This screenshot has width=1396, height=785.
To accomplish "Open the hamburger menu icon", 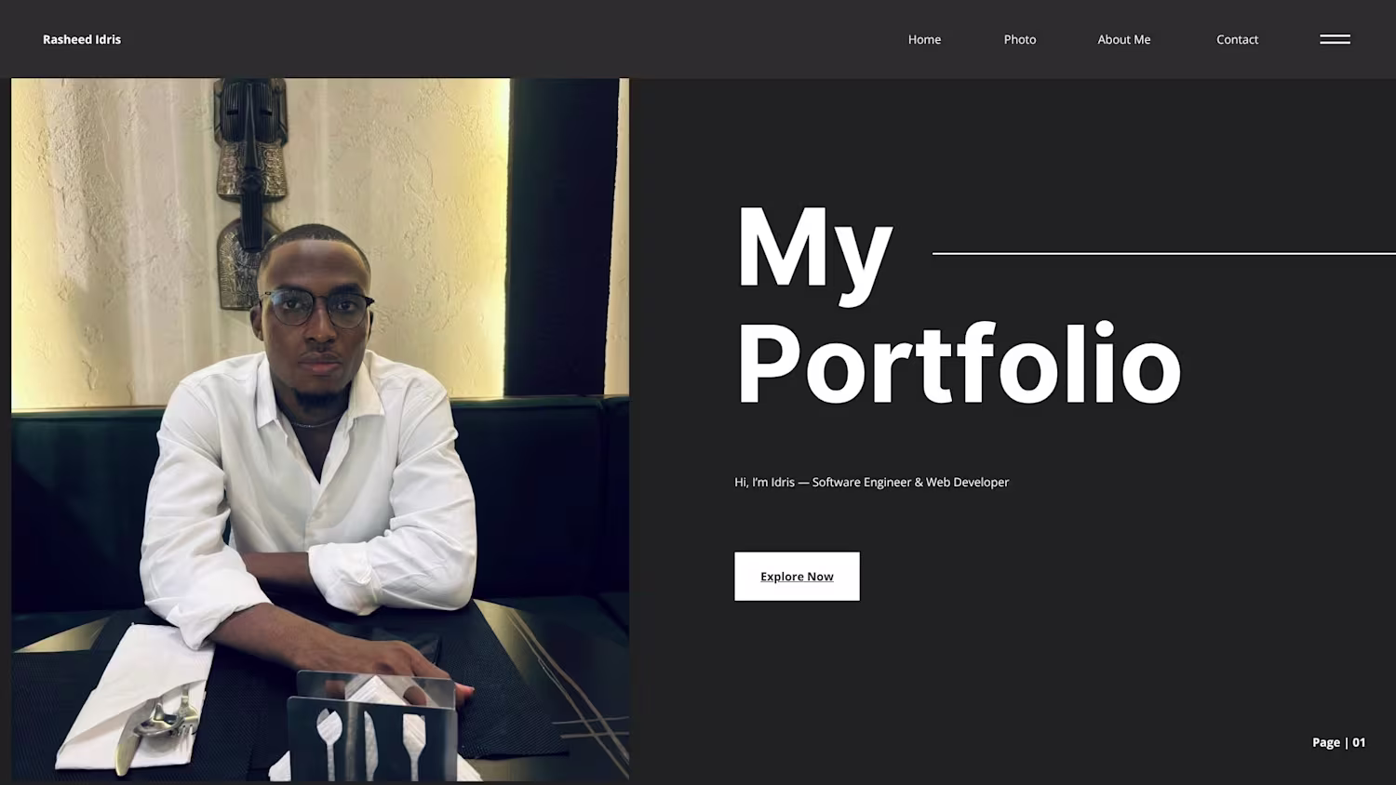I will 1335,39.
